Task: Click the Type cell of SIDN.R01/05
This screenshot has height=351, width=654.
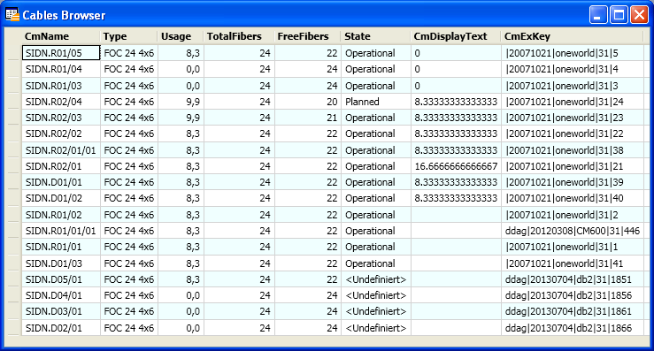Action: click(x=129, y=53)
